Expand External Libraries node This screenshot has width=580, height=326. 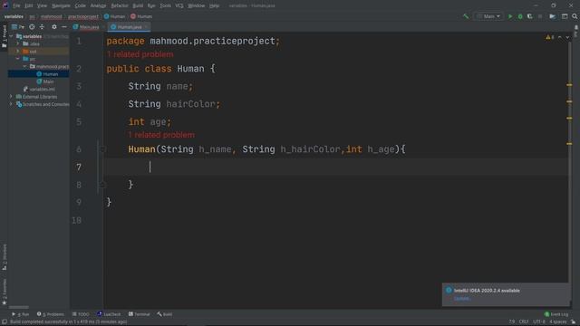pos(11,97)
